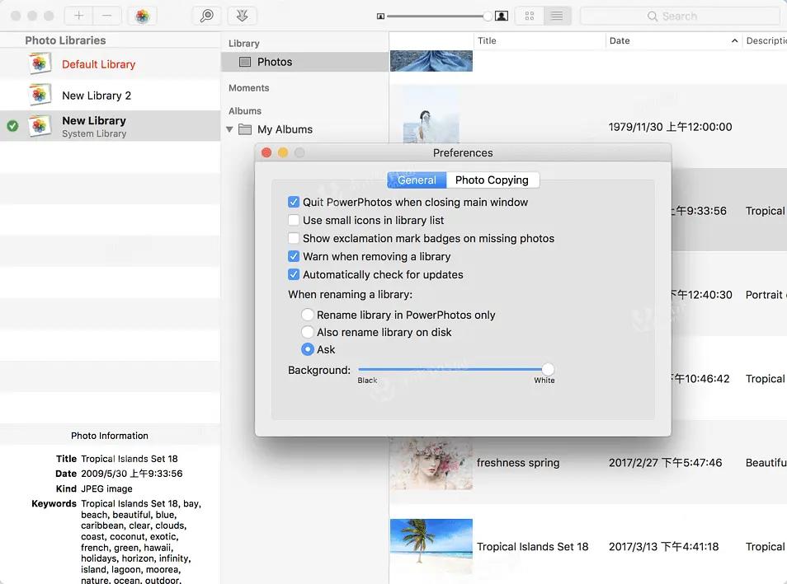The image size is (787, 584).
Task: Toggle Warn when removing a library
Action: point(294,256)
